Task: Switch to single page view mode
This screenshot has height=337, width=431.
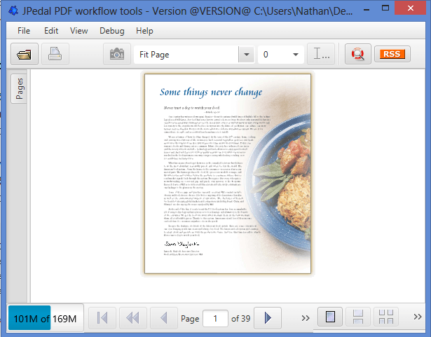Action: (x=329, y=318)
